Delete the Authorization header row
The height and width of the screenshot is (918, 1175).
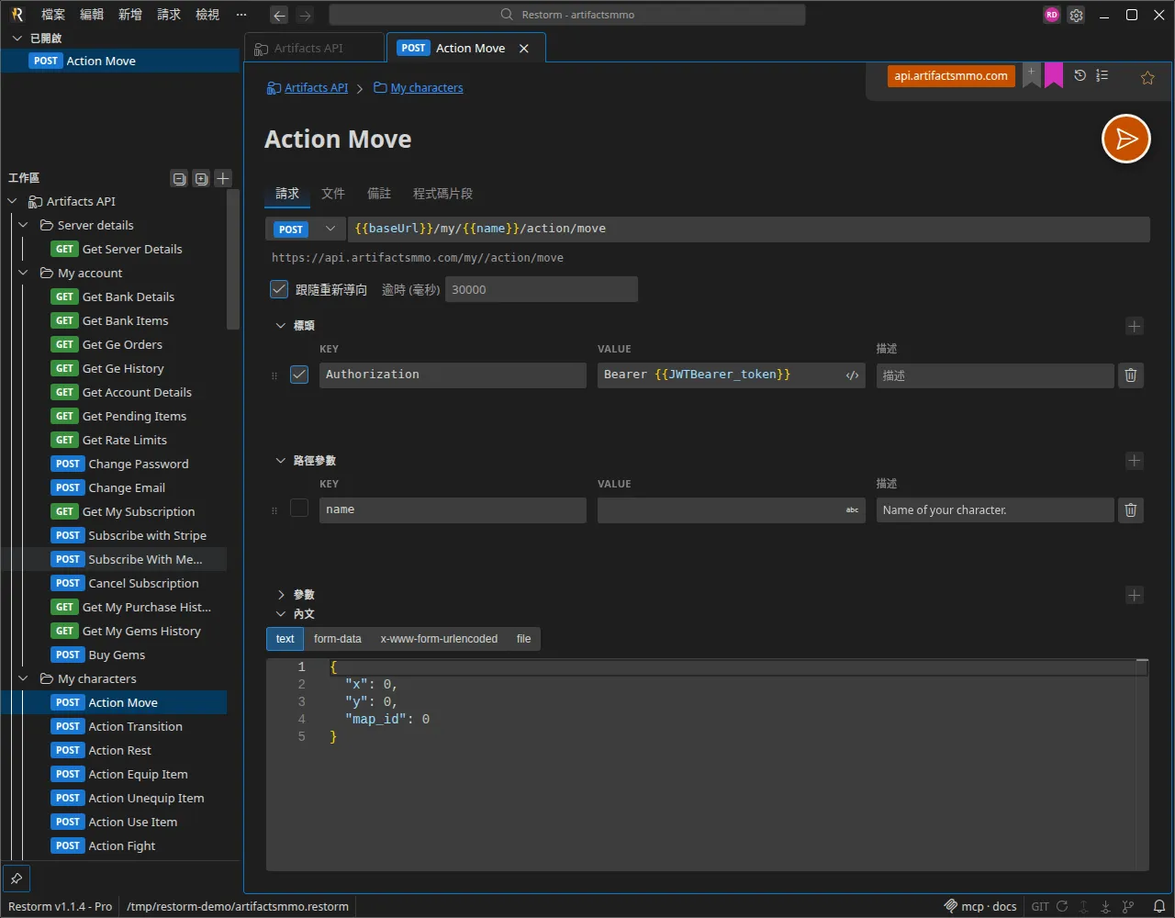tap(1131, 375)
